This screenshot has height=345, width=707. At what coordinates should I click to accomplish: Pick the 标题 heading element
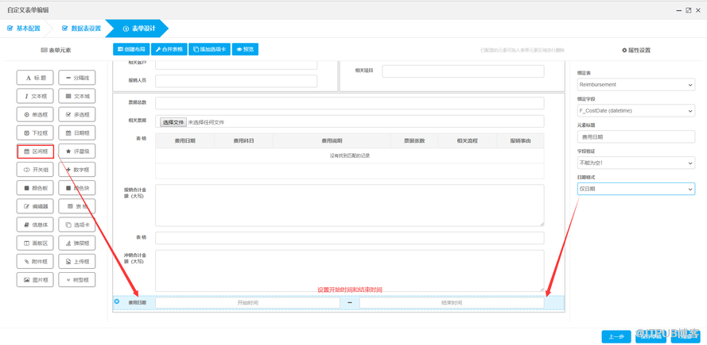[x=35, y=78]
